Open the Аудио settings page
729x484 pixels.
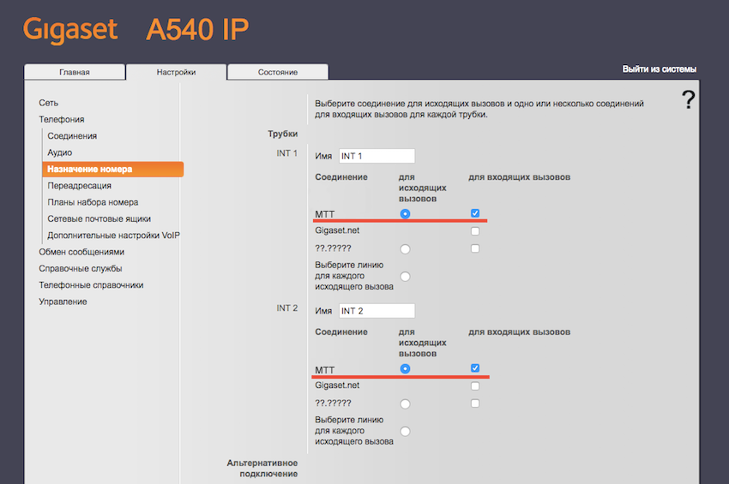(60, 152)
